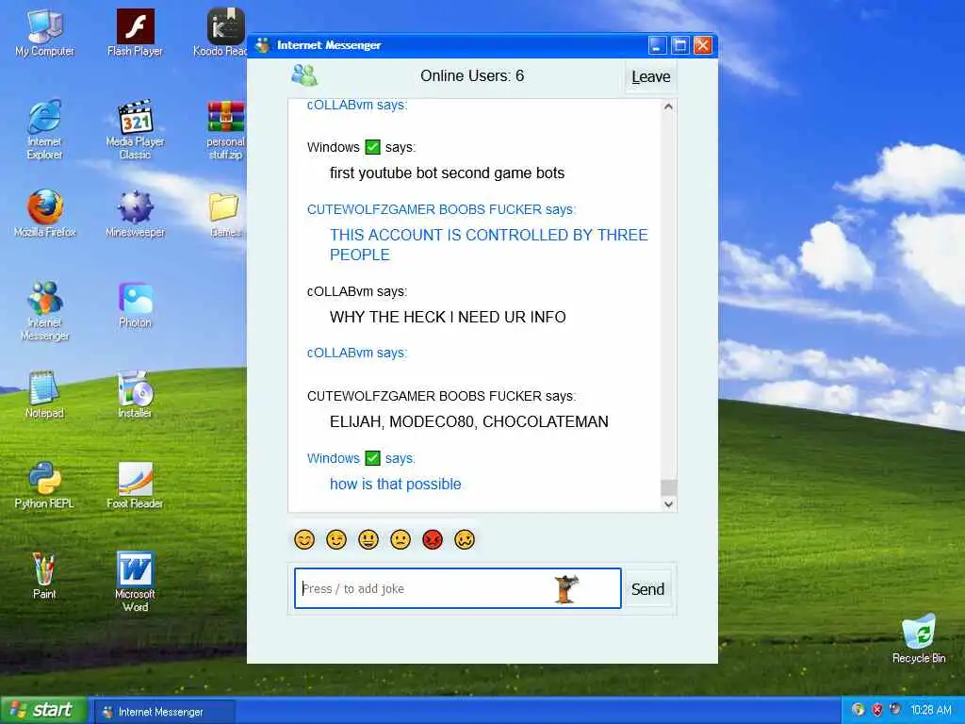Select 'ELIJAH, MODECO80, CHOCOLATEMAN' message
The width and height of the screenshot is (965, 724).
(469, 421)
